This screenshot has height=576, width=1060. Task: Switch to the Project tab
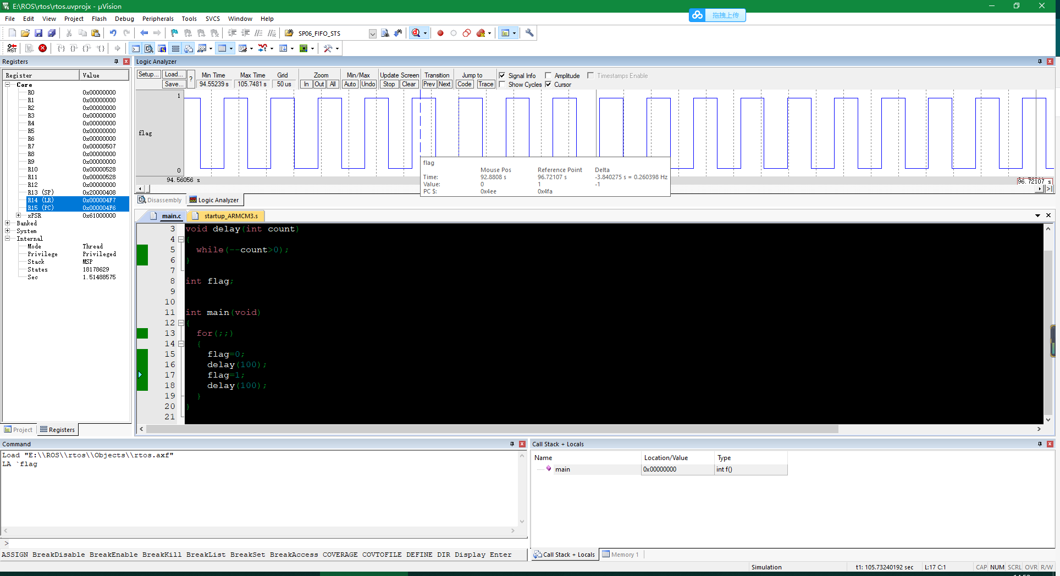click(x=19, y=430)
